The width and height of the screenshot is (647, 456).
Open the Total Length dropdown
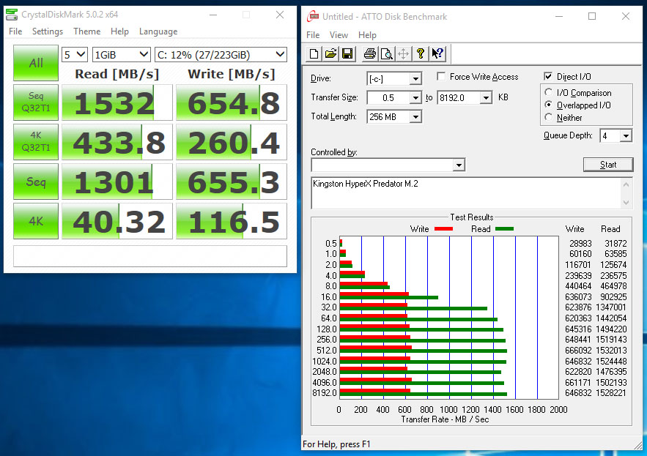tap(415, 117)
